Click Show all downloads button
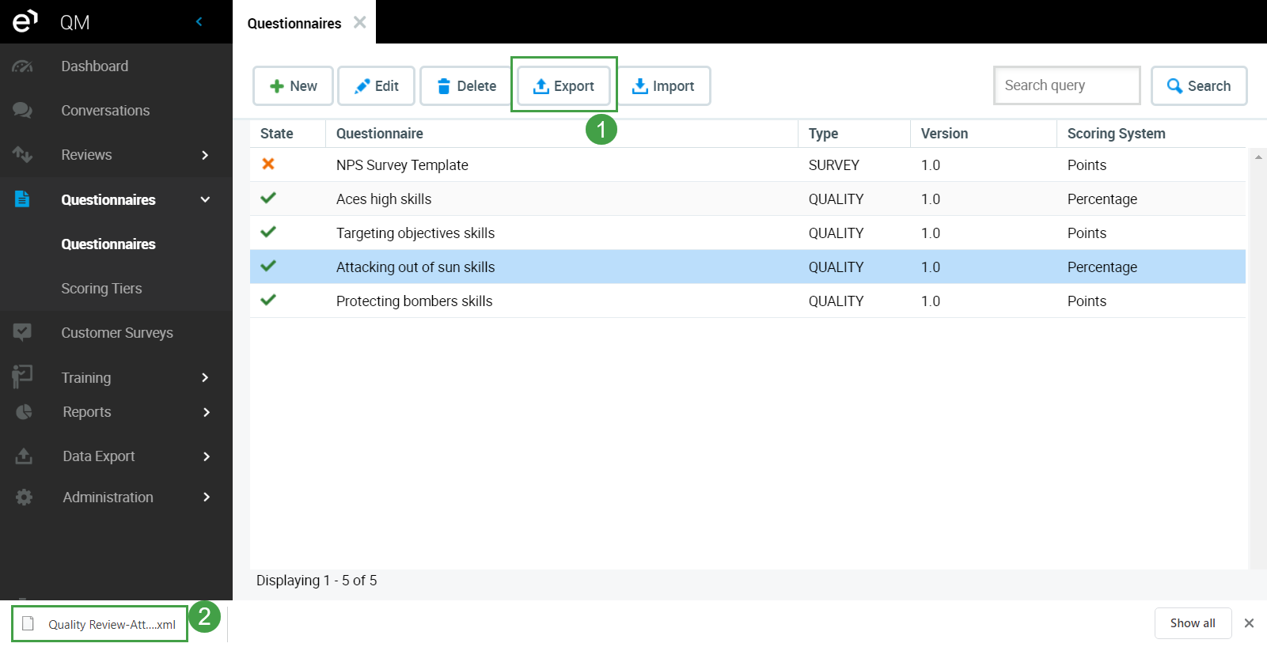This screenshot has height=647, width=1267. (x=1192, y=623)
